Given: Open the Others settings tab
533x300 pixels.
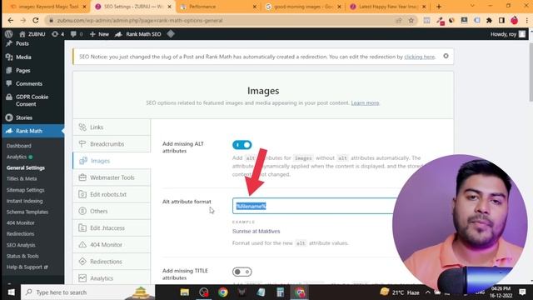Looking at the screenshot, I should tap(112, 211).
